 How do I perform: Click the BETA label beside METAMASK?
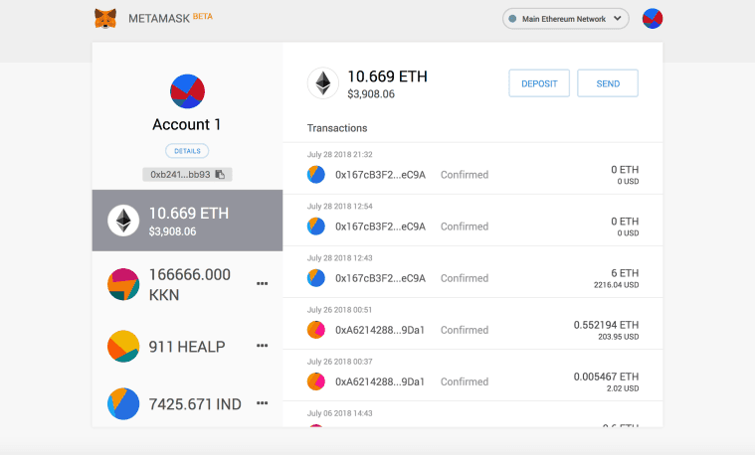click(x=203, y=16)
